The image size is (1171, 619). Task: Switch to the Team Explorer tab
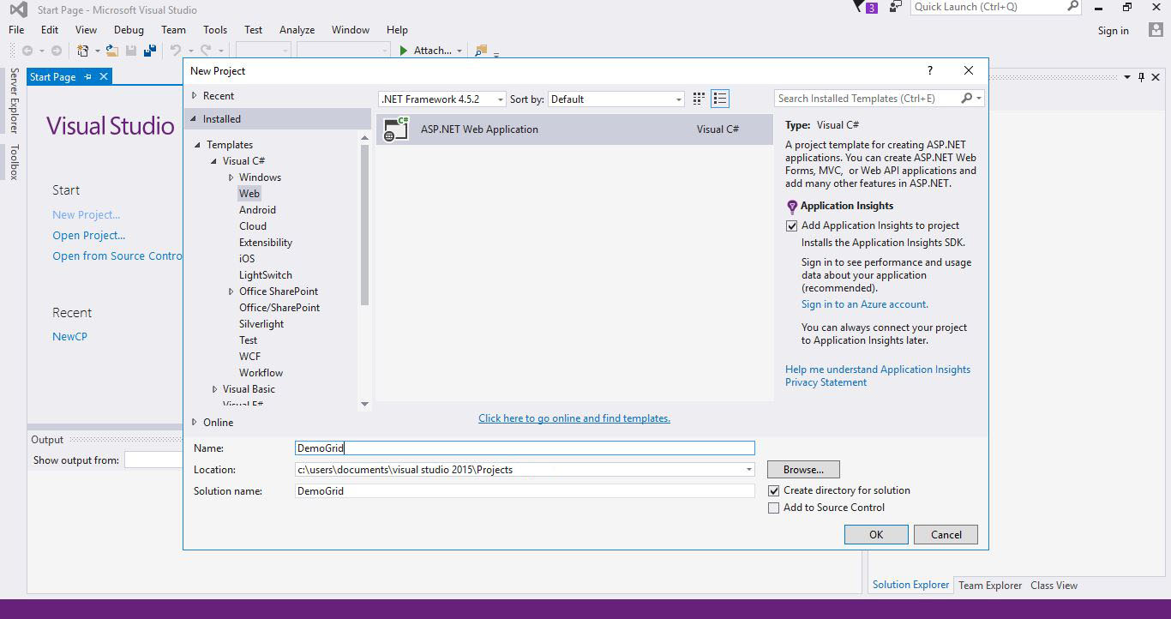990,586
